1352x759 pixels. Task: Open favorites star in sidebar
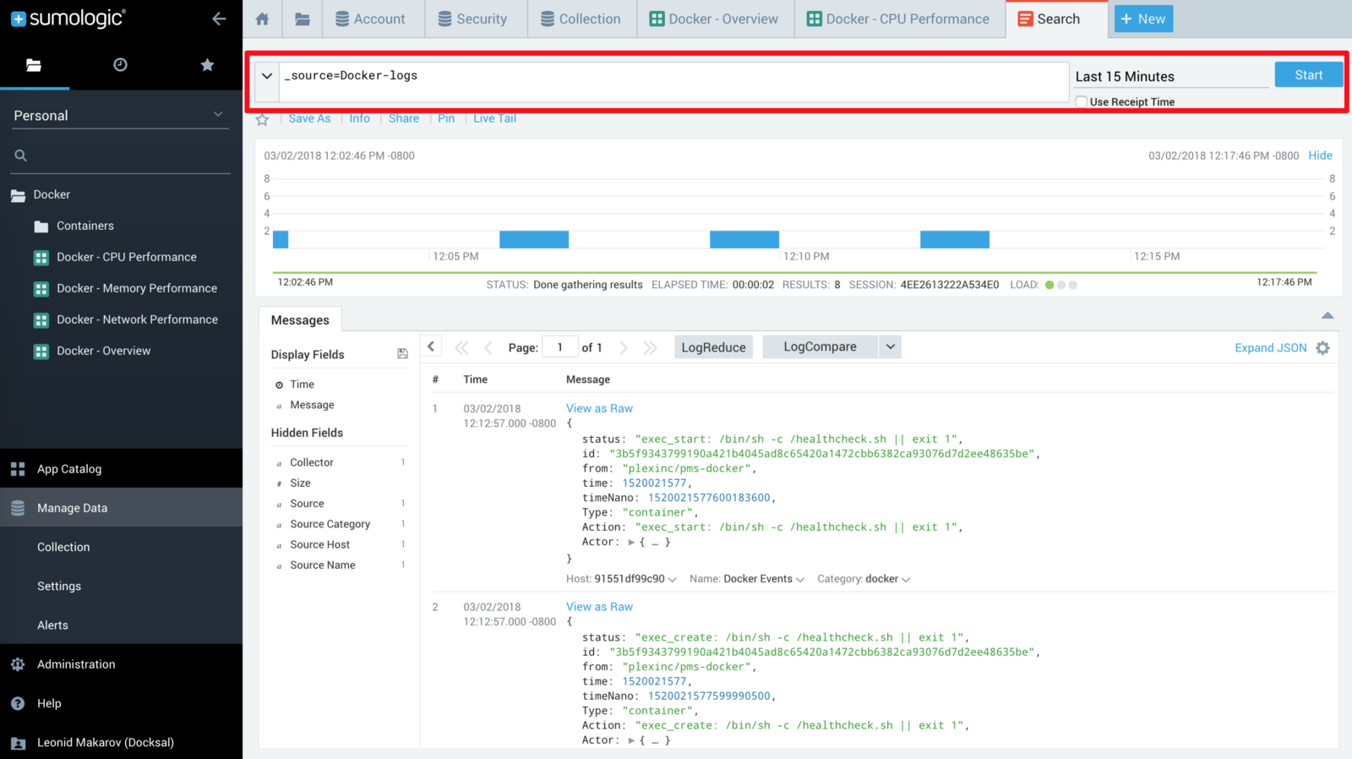click(x=207, y=65)
